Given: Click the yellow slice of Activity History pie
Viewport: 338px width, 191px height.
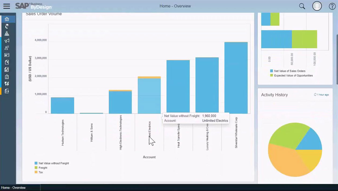Looking at the screenshot, I should (312, 159).
